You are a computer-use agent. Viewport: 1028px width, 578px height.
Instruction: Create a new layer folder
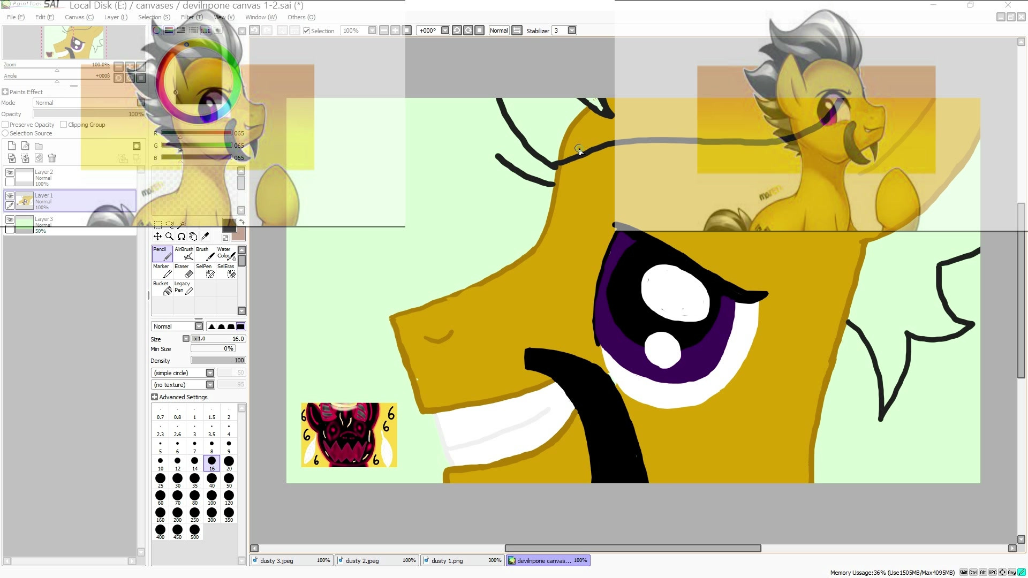(x=39, y=146)
